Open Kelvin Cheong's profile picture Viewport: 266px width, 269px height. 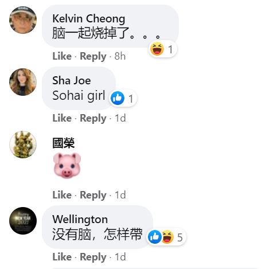point(23,20)
